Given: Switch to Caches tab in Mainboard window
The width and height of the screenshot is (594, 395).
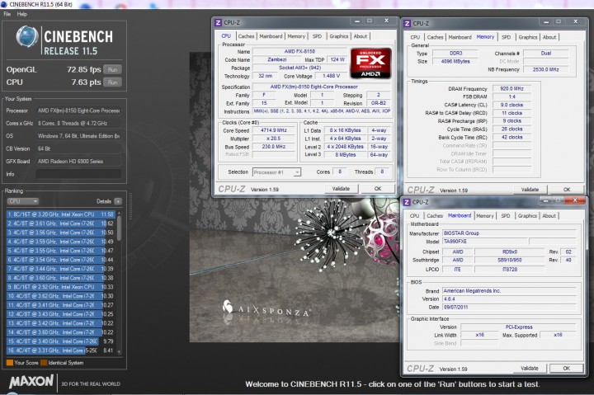Looking at the screenshot, I should 435,216.
